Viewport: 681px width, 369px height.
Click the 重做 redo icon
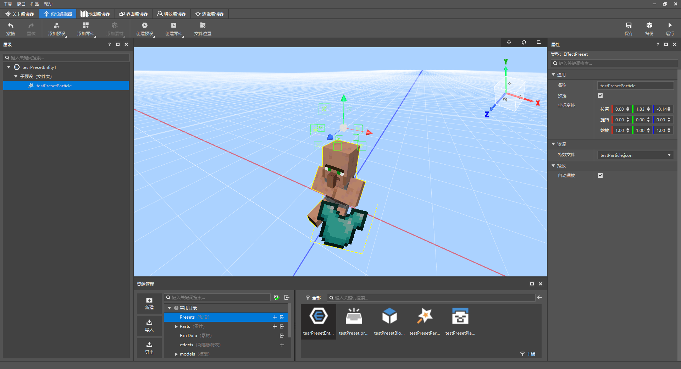point(31,26)
